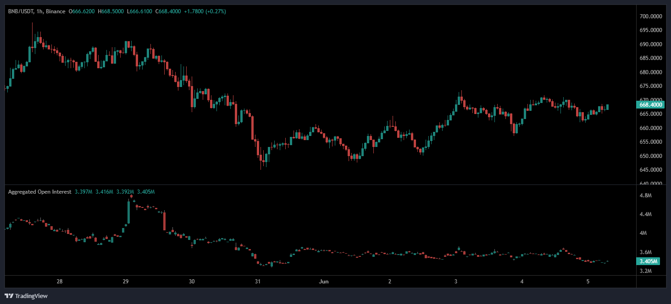Click the 4.4M open interest axis label

645,214
